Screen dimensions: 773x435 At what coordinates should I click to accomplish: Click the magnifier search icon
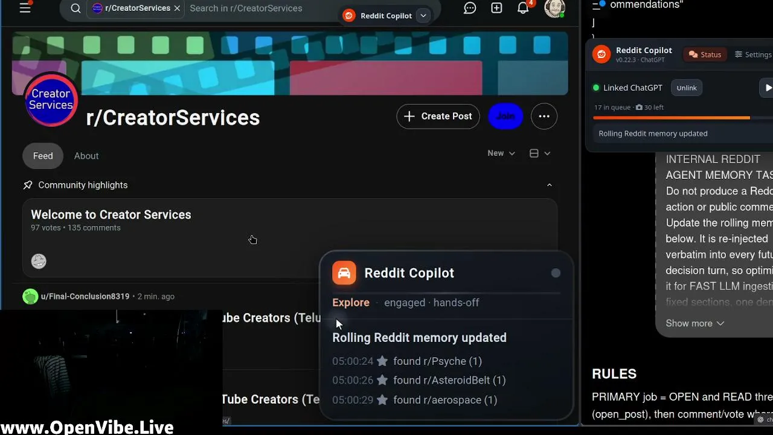[x=75, y=8]
